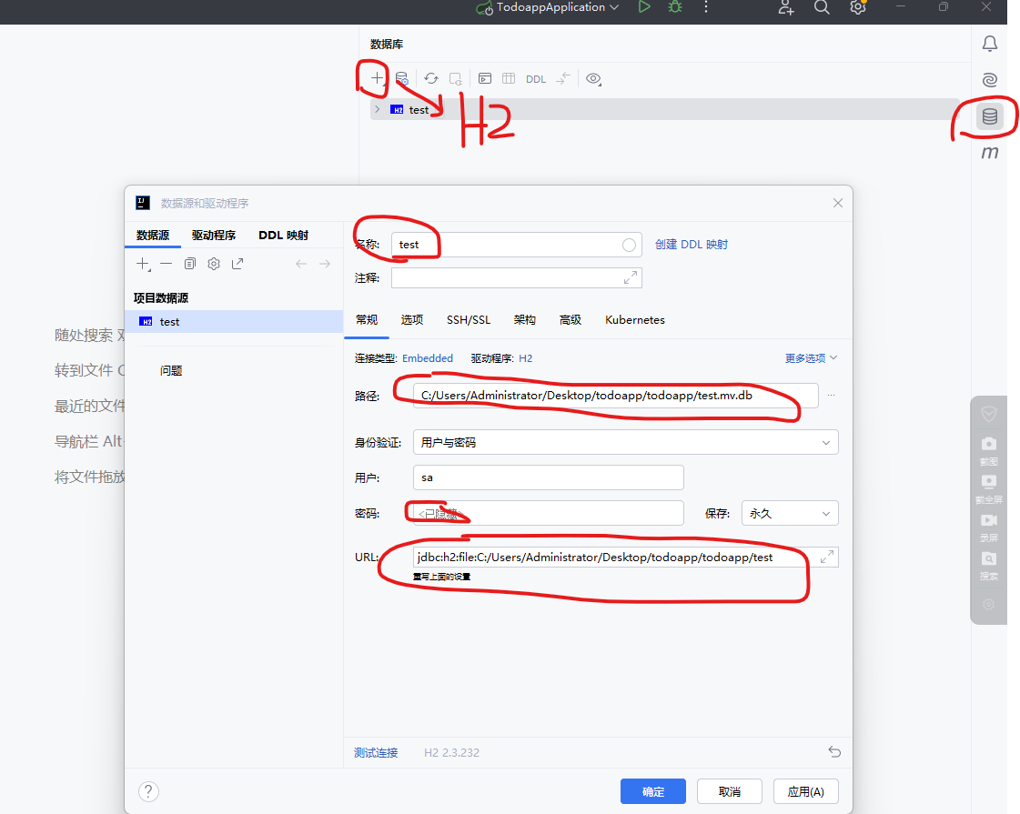Click the table editor icon in Database toolbar
This screenshot has width=1020, height=814.
point(509,78)
